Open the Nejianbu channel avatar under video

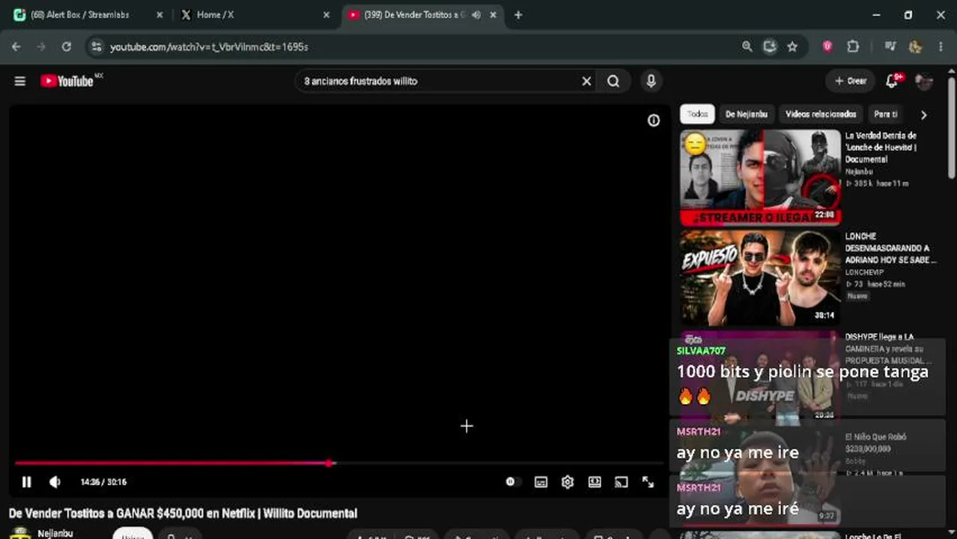point(19,533)
